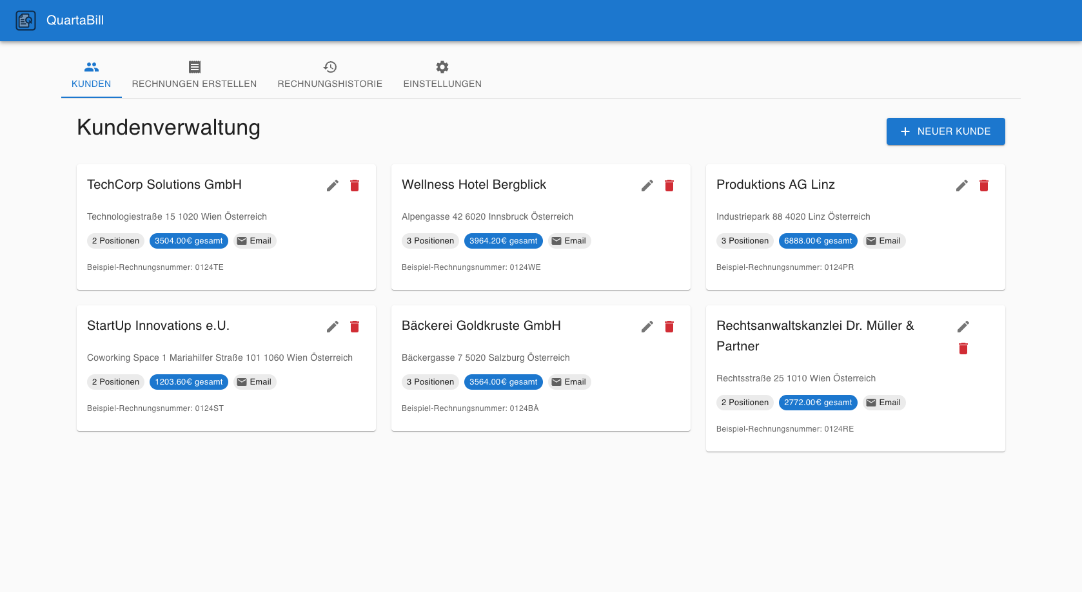The width and height of the screenshot is (1082, 592).
Task: Add a customer with Neuer Kunde button
Action: coord(945,131)
